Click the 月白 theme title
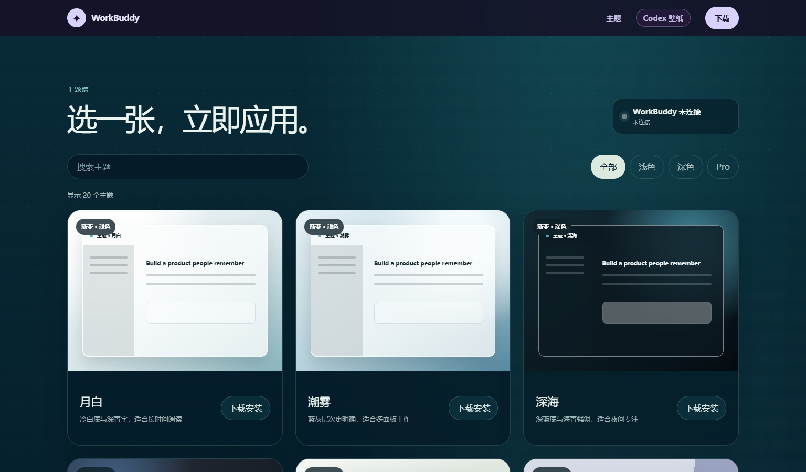 tap(91, 402)
